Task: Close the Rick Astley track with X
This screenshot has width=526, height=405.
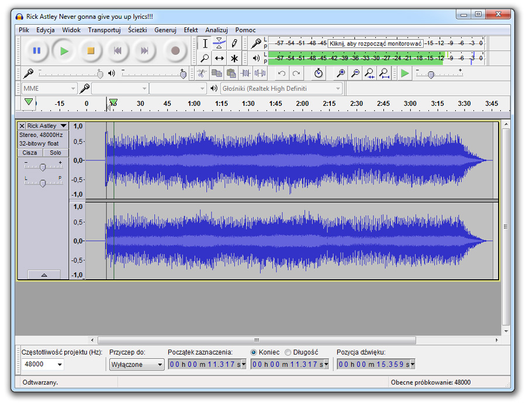Action: tap(22, 126)
